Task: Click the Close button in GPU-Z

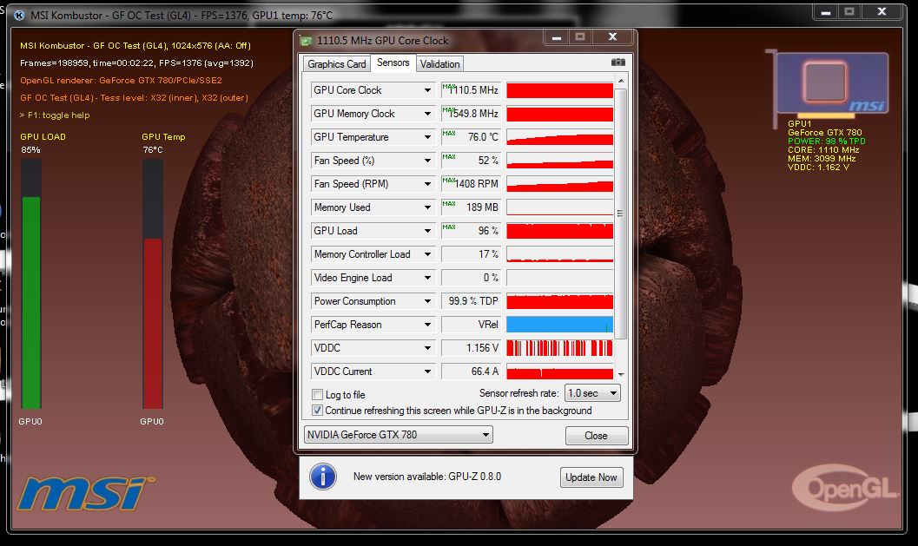Action: (x=596, y=436)
